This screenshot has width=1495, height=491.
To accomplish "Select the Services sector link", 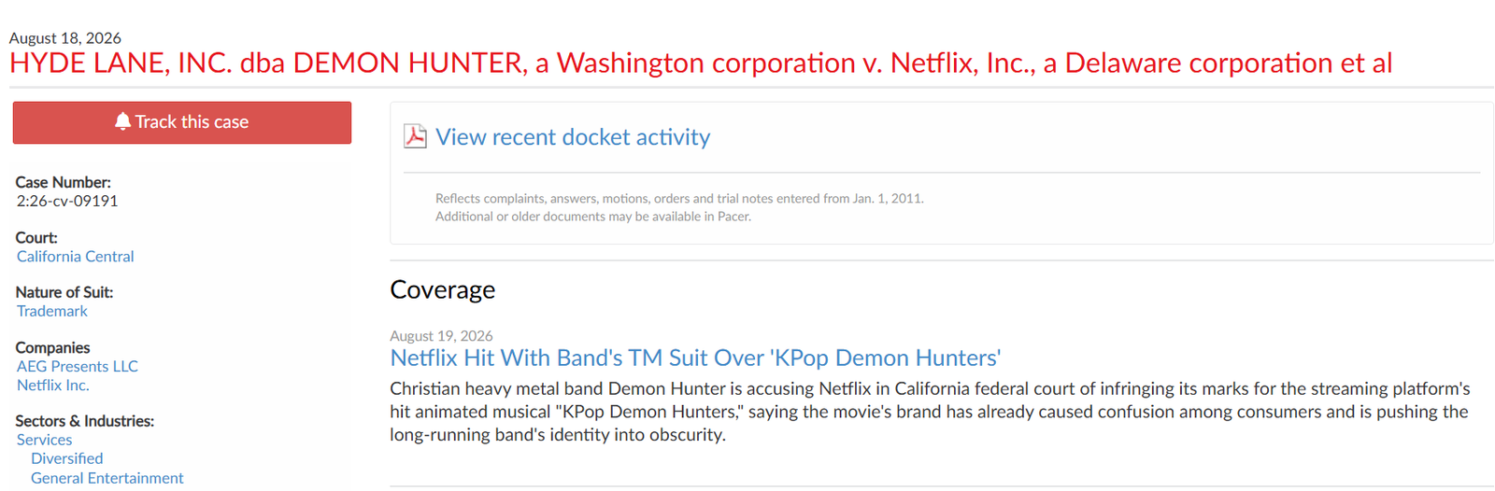I will 44,440.
